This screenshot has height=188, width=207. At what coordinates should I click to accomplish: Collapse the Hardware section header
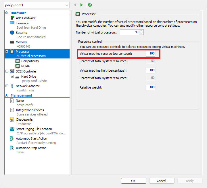tap(7, 13)
